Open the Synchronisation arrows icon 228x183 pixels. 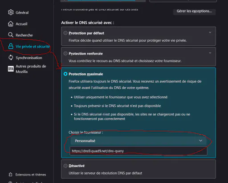11,58
